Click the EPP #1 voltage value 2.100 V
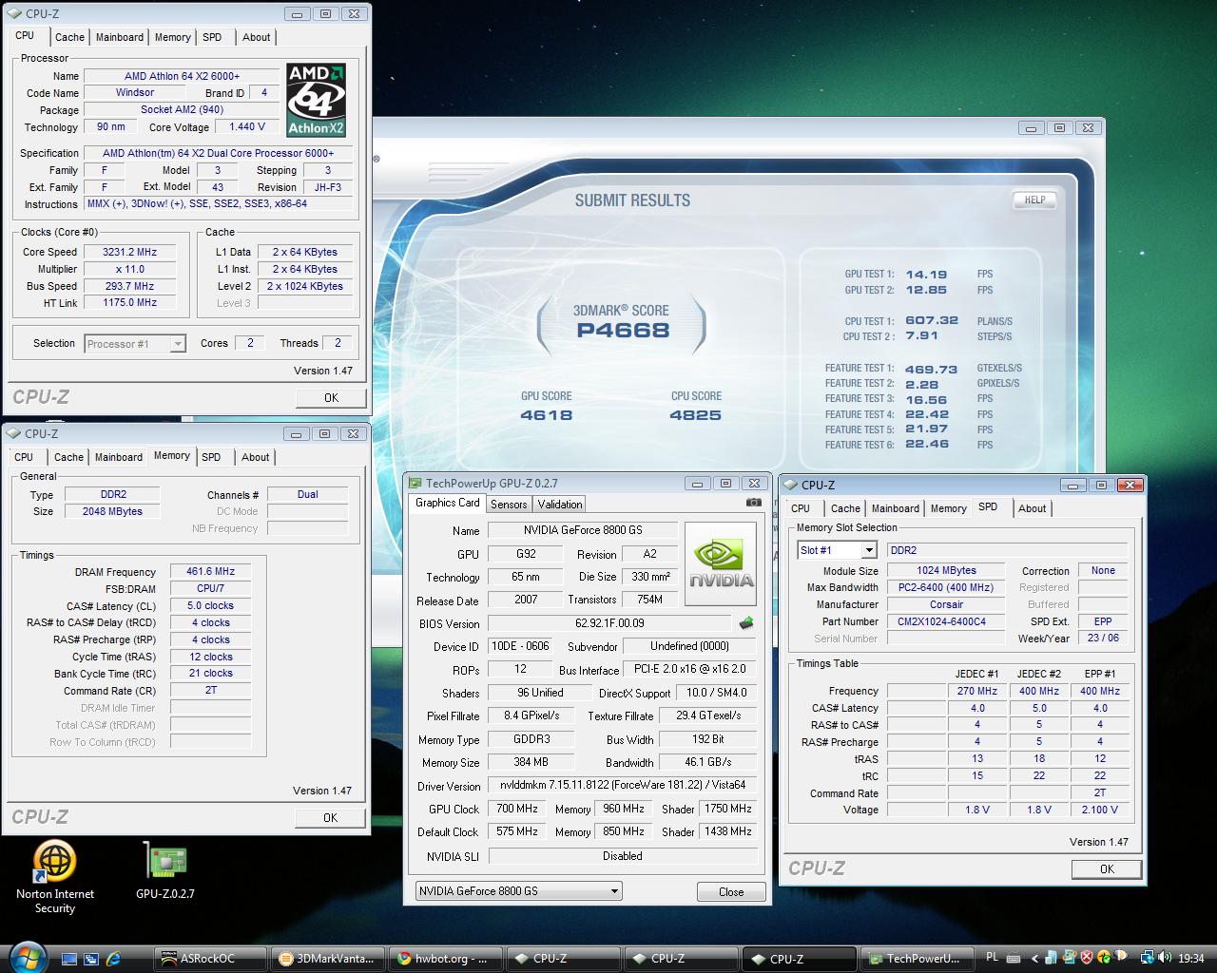1217x973 pixels. tap(1099, 810)
